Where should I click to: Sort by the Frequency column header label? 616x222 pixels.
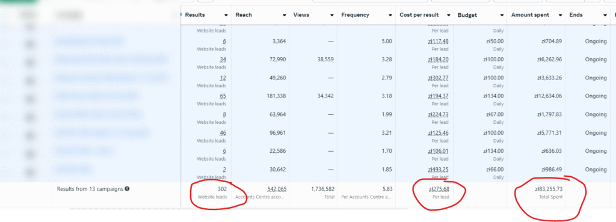355,15
